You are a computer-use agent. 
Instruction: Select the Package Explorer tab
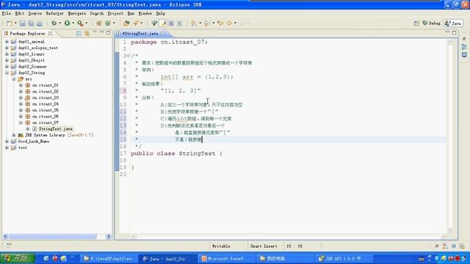(28, 33)
